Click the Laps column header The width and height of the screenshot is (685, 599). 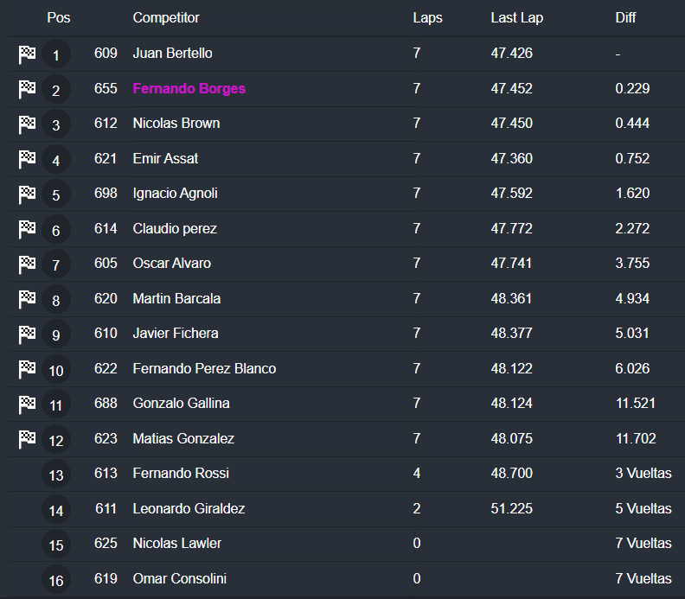427,17
